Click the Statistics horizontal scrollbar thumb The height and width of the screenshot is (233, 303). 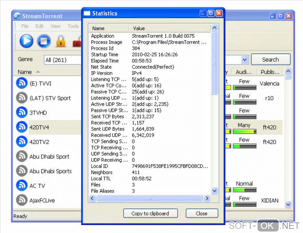pos(149,198)
